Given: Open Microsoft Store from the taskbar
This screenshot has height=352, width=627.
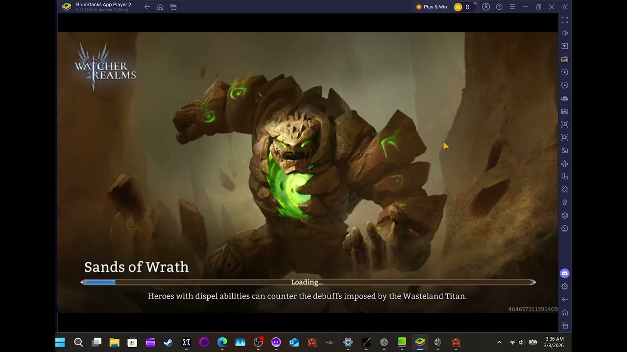Looking at the screenshot, I should [x=132, y=342].
